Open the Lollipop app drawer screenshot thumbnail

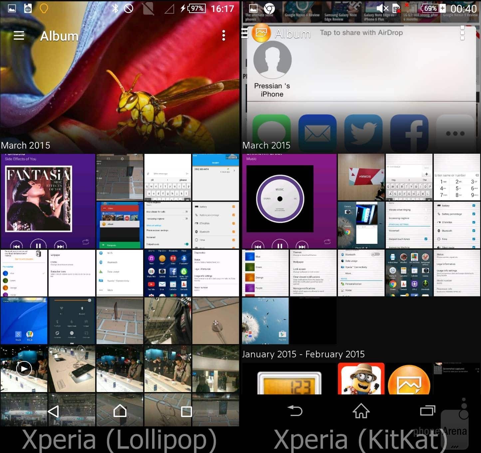(x=168, y=273)
